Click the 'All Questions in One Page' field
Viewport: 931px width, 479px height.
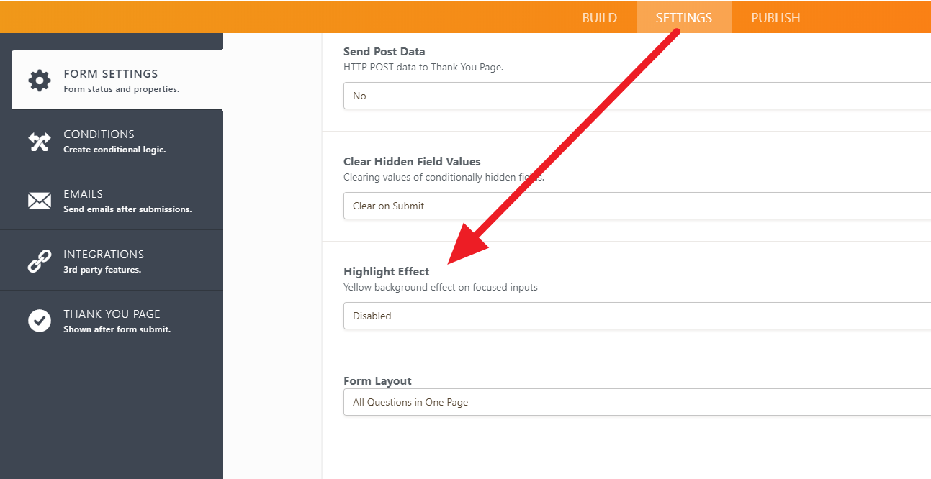[x=634, y=401]
